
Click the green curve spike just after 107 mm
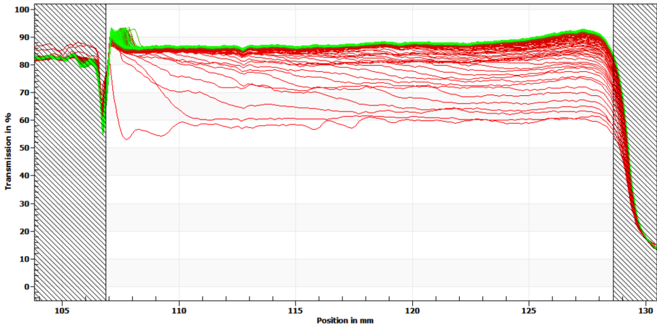[112, 30]
